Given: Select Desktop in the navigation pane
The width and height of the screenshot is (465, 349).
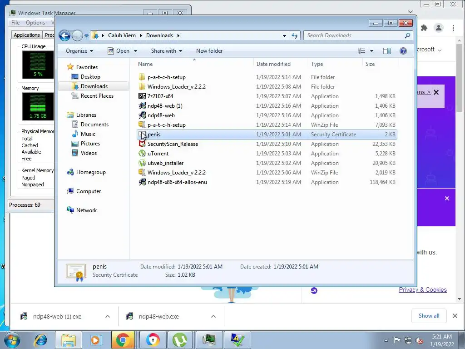Looking at the screenshot, I should click(90, 76).
